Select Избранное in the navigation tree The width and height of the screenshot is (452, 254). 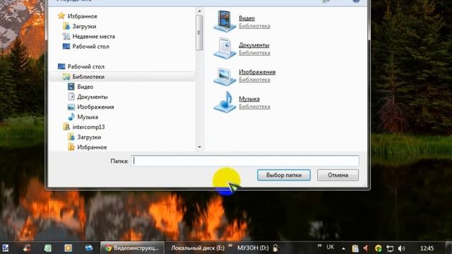coord(83,16)
